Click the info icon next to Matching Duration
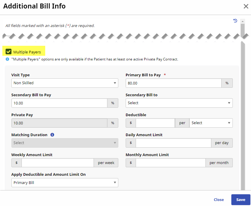The width and height of the screenshot is (251, 206). coord(52,135)
